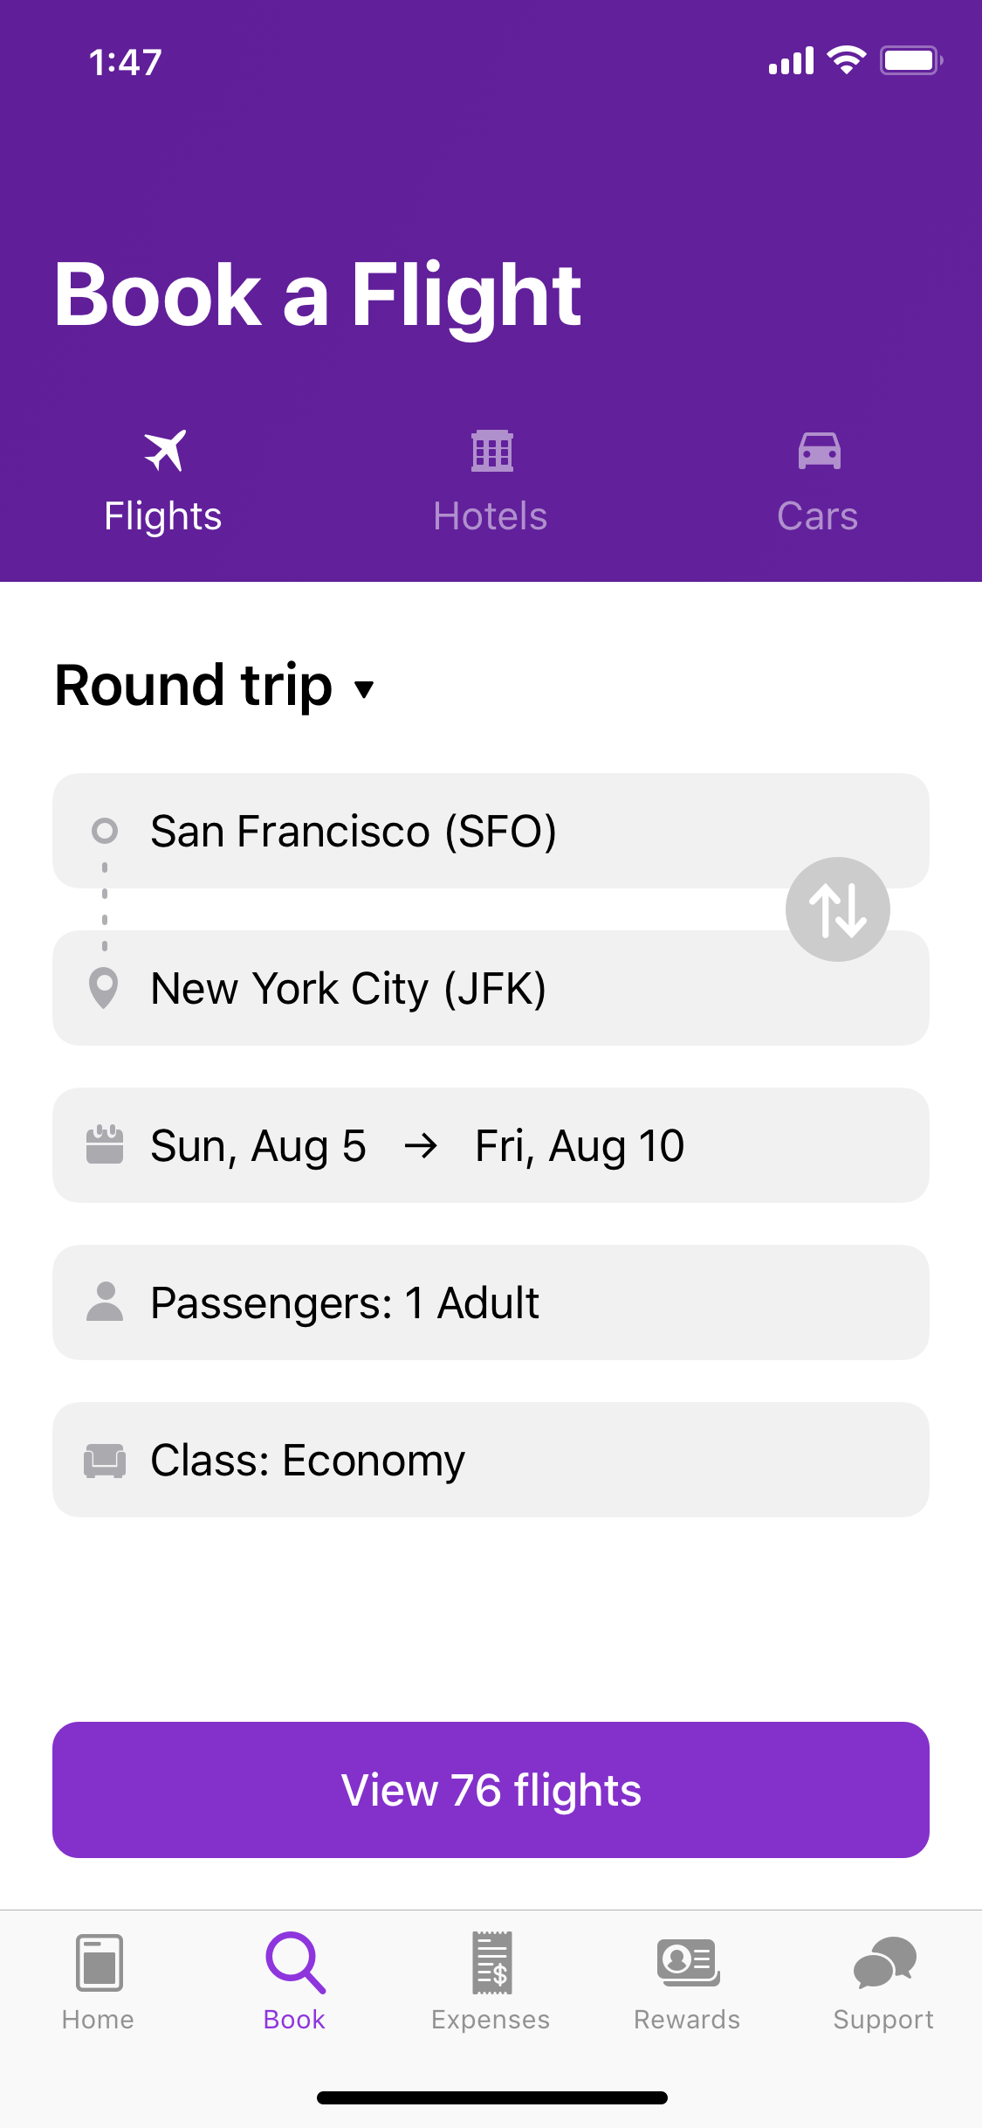Tap the Round trip heading text

tap(194, 686)
